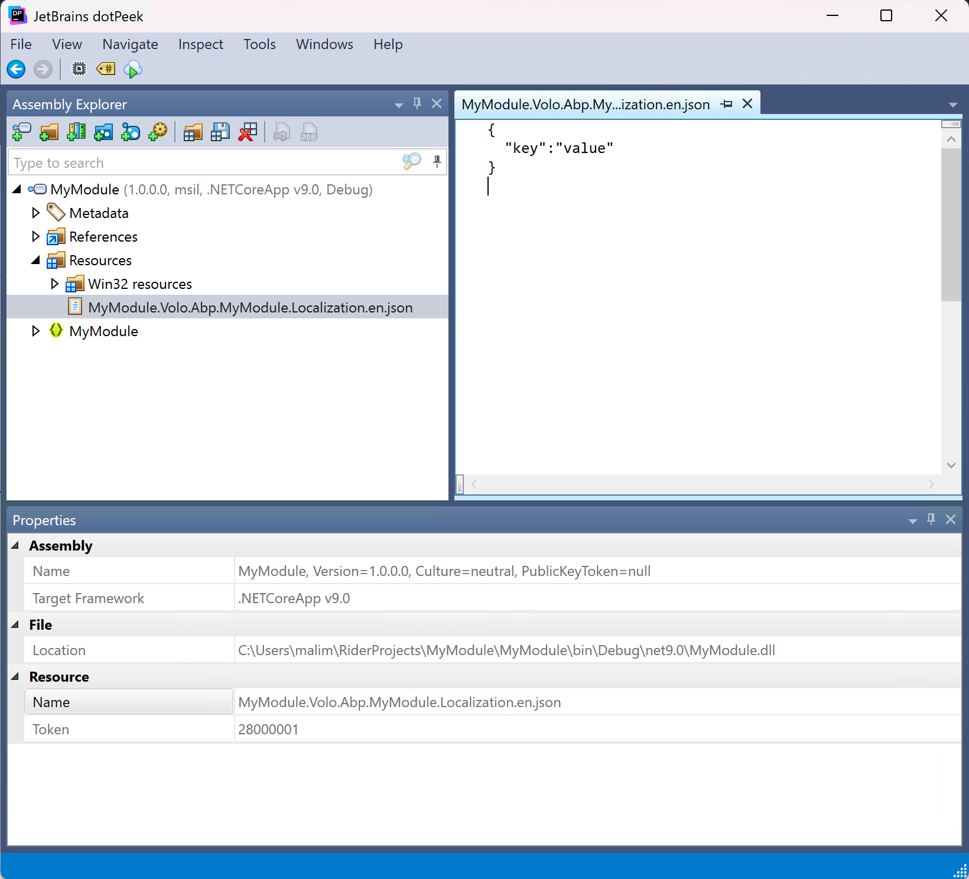
Task: Maximize the dotPeek window
Action: (886, 16)
